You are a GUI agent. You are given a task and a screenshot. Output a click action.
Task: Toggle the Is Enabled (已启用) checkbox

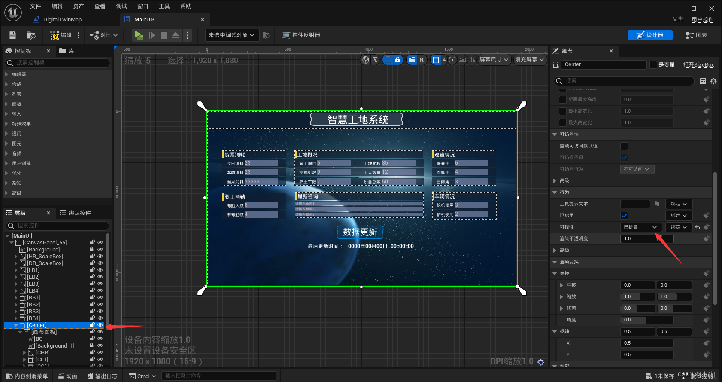[x=624, y=216]
